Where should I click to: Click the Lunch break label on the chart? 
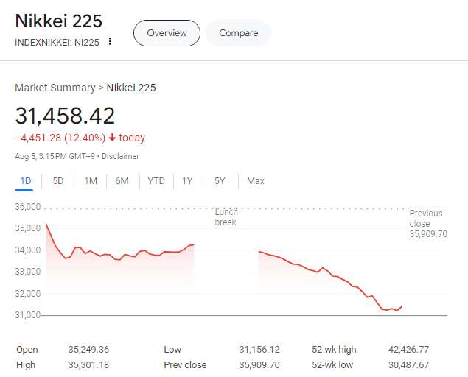(226, 216)
